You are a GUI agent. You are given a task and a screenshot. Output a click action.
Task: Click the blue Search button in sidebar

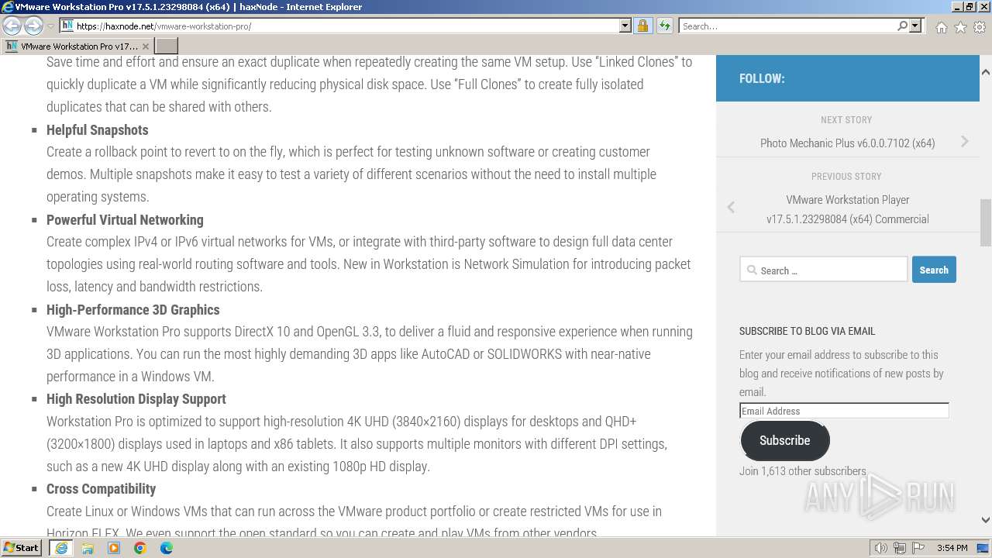tap(934, 270)
